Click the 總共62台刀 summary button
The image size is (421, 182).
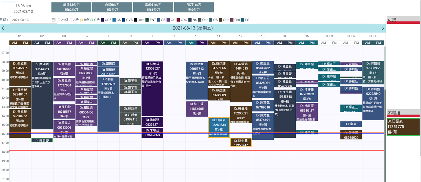coord(71,7)
